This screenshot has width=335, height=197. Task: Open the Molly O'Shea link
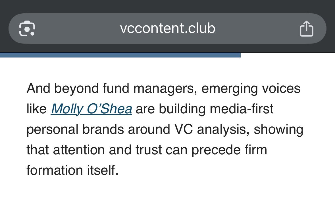coord(91,109)
